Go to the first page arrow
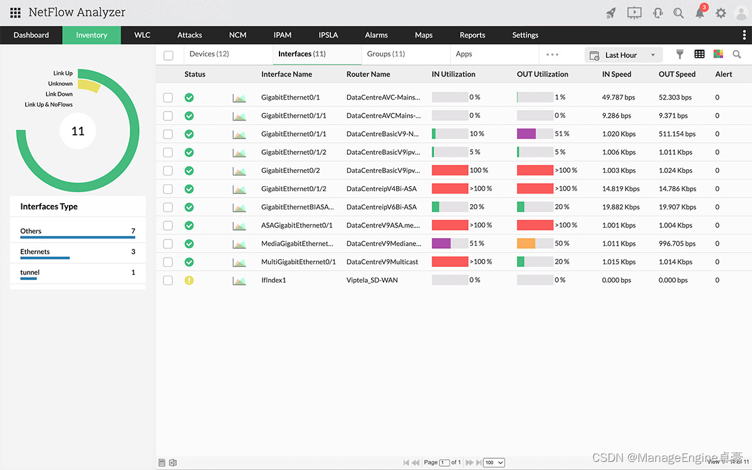 click(405, 462)
